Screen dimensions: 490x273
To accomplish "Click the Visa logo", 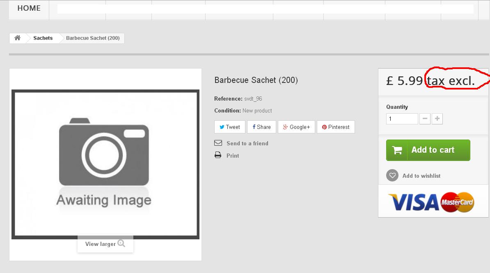I will click(x=414, y=202).
